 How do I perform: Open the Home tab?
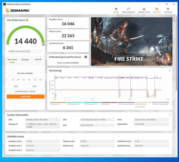[116, 10]
